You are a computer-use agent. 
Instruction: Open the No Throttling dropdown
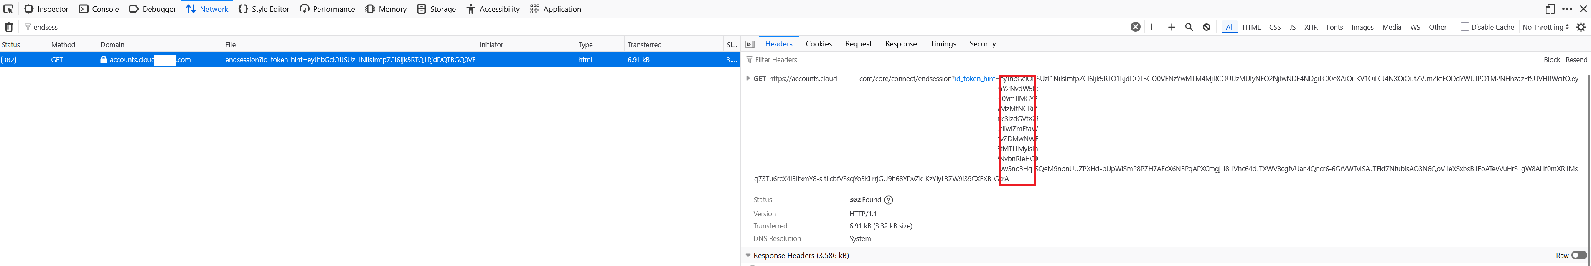pyautogui.click(x=1545, y=27)
